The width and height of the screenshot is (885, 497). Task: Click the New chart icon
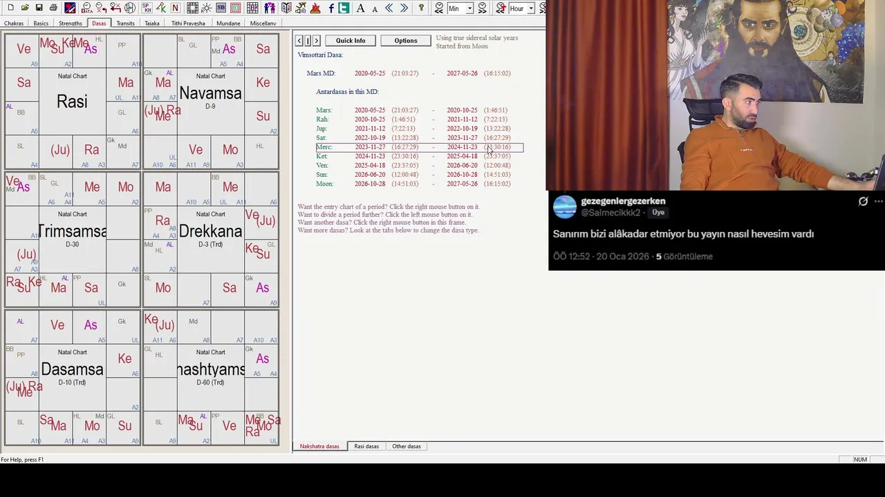point(10,8)
